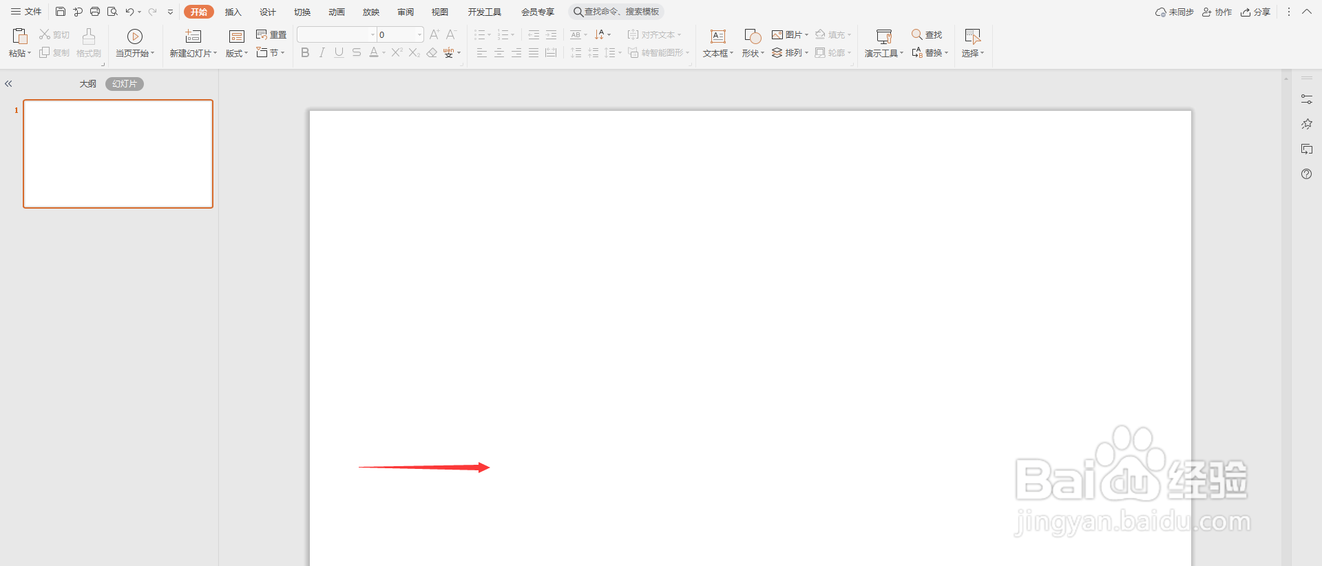Open the 文件 file menu
Screen dimensions: 1322x566
26,12
